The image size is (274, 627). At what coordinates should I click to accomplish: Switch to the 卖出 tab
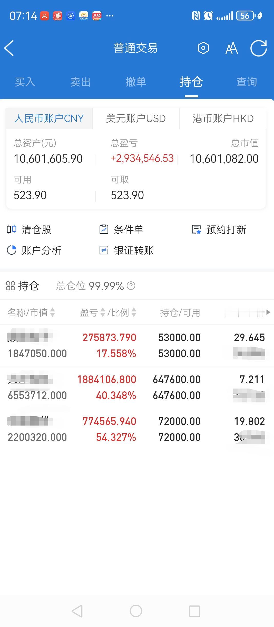[x=80, y=82]
